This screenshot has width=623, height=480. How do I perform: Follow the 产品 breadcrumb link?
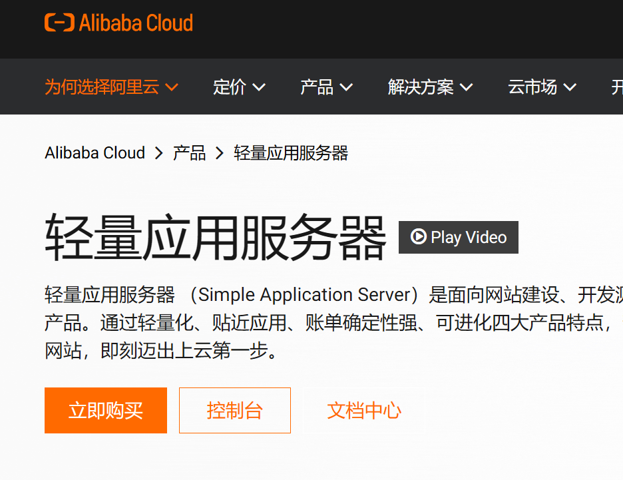point(189,153)
